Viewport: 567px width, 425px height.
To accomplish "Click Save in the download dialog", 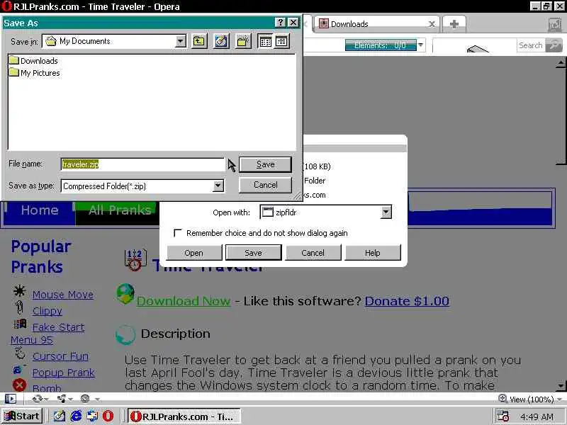I will click(253, 253).
